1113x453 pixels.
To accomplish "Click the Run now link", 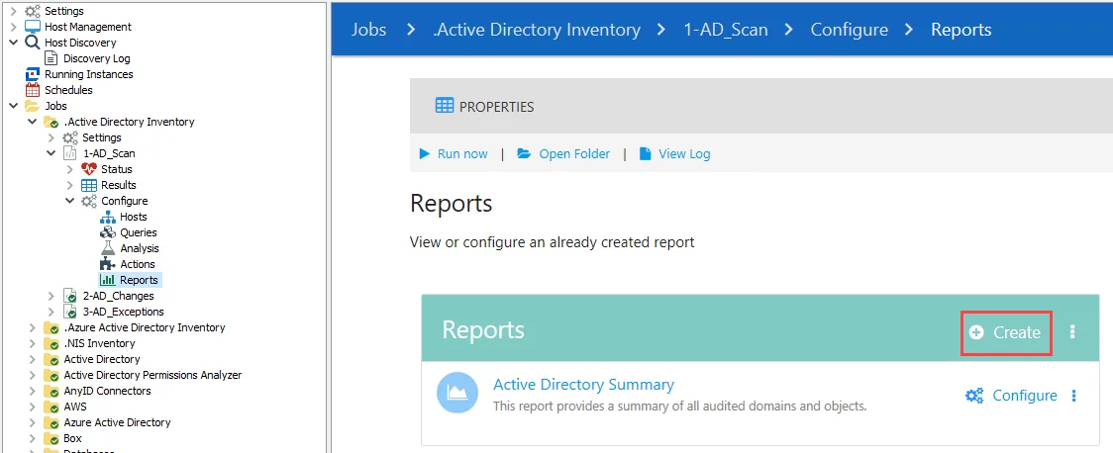I will (462, 154).
